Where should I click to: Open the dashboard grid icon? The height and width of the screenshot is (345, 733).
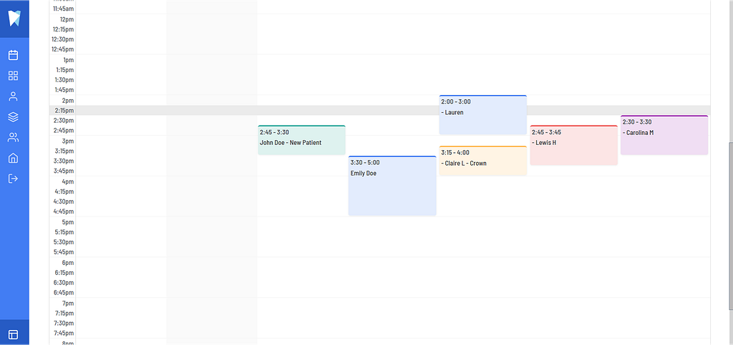click(13, 76)
